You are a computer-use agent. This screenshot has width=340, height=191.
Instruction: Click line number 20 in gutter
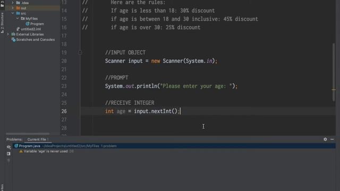click(x=64, y=61)
